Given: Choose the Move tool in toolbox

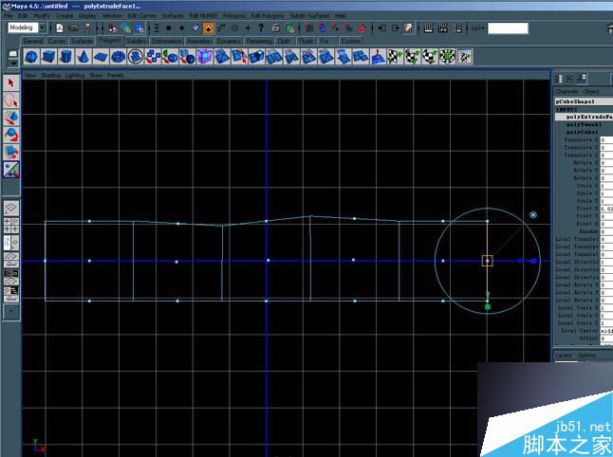Looking at the screenshot, I should click(11, 118).
